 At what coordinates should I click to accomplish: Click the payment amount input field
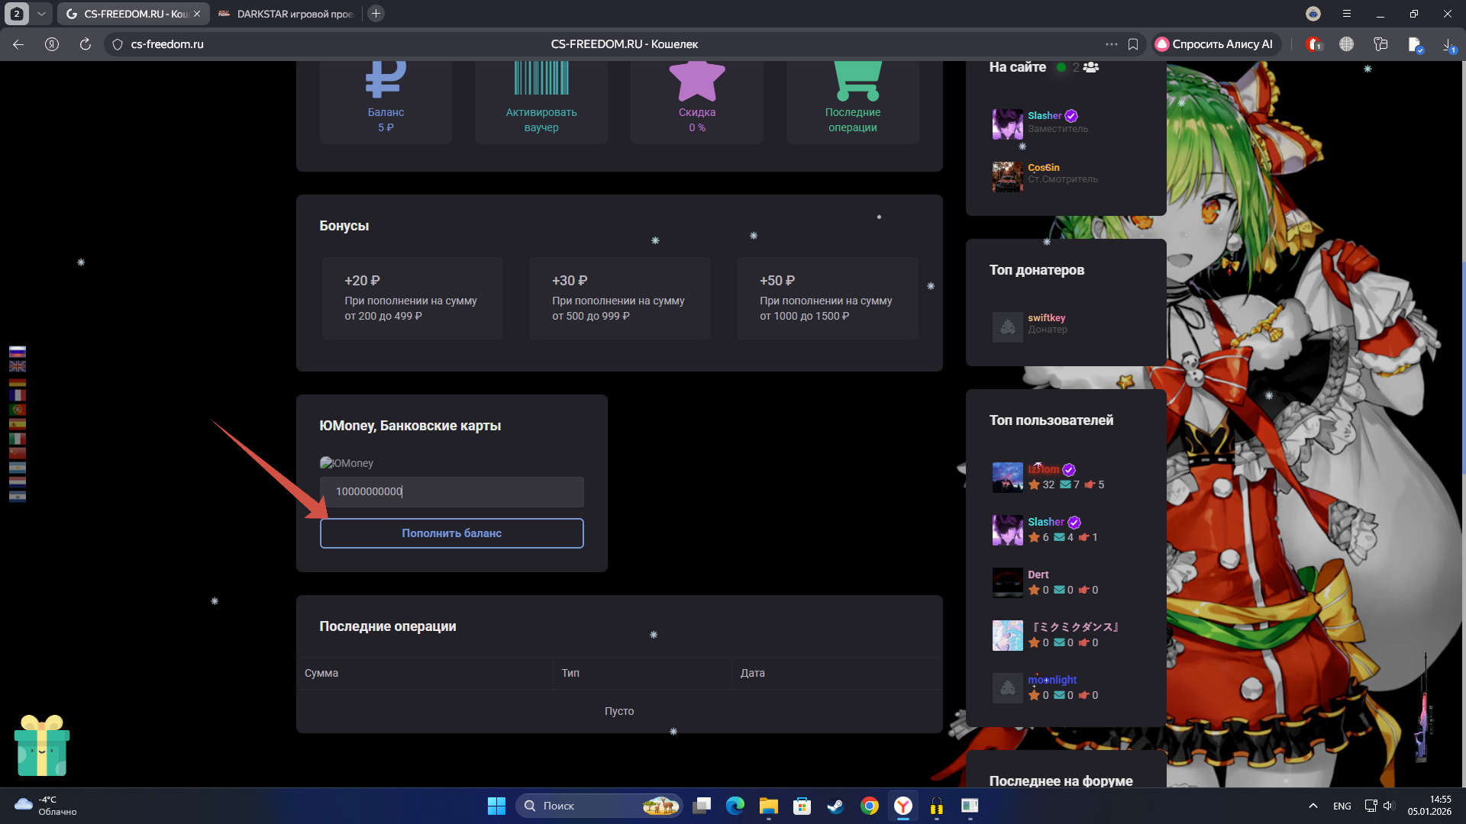tap(451, 492)
